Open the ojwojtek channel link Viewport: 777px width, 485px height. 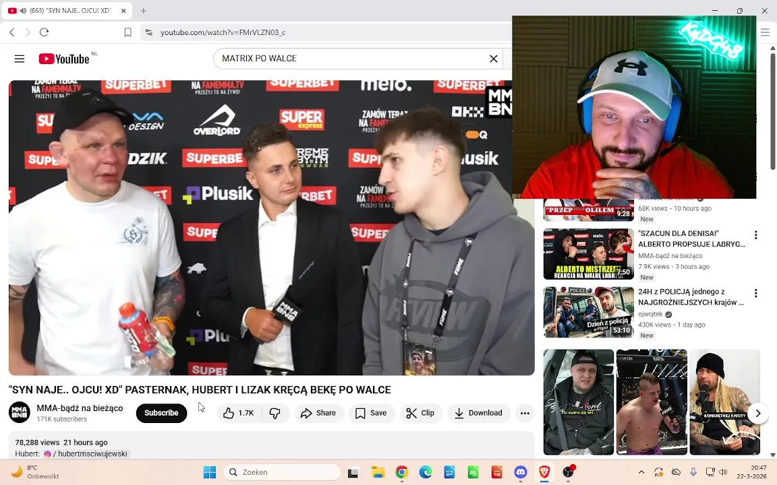coord(650,315)
